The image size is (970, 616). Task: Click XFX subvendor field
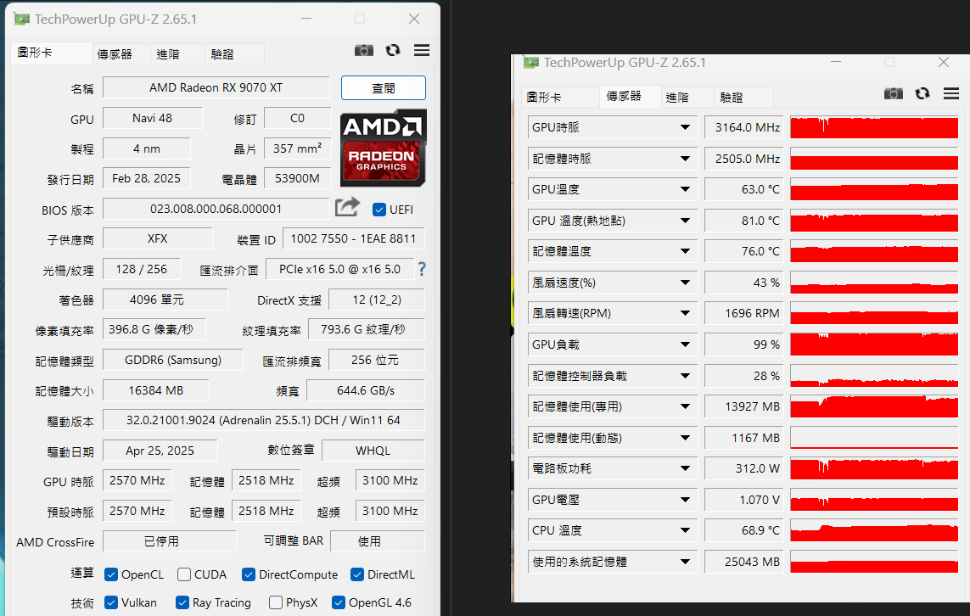157,238
